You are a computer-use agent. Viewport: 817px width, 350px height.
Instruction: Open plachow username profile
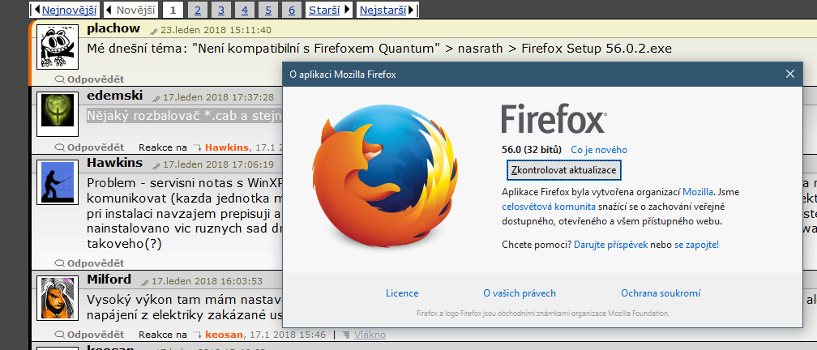113,28
